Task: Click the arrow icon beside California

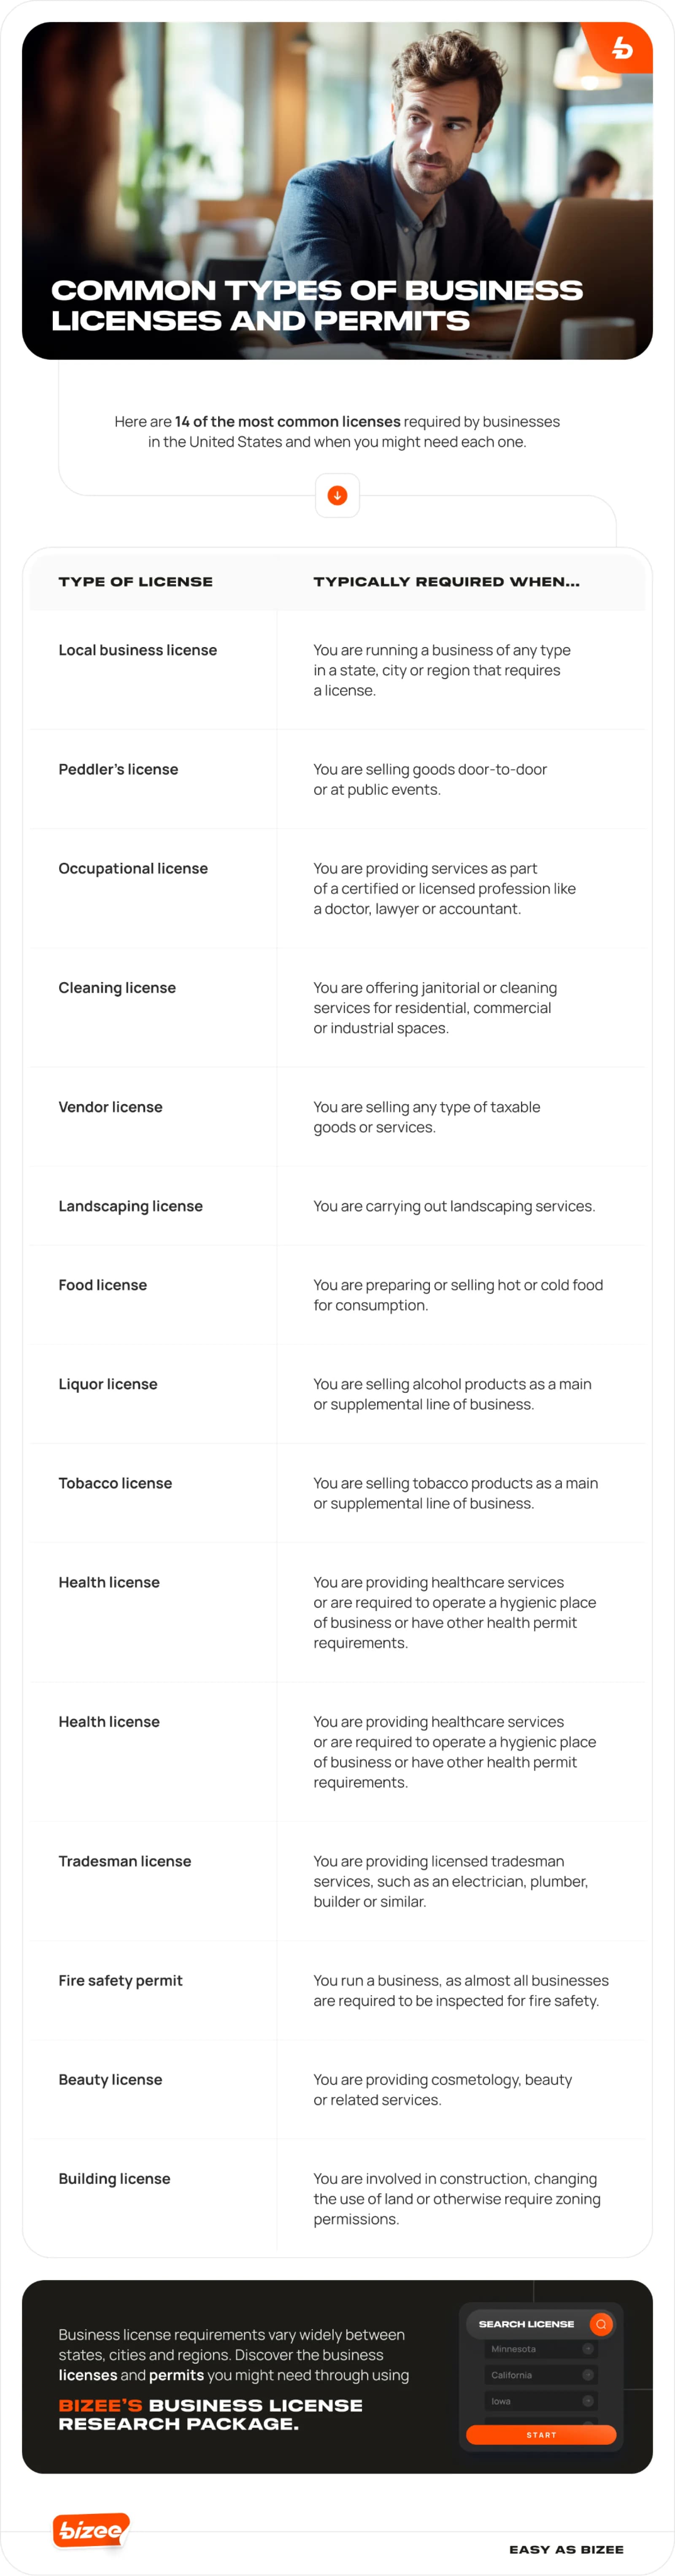Action: [x=588, y=2375]
